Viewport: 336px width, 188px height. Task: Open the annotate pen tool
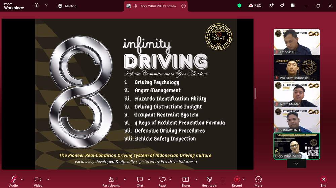[x=271, y=6]
